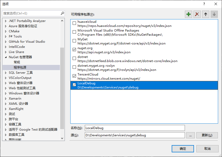The image size is (222, 157).
Task: Click the 名称 field containing LocalDebug
Action: point(135,128)
